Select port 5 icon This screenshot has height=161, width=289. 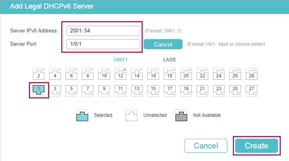(71, 91)
